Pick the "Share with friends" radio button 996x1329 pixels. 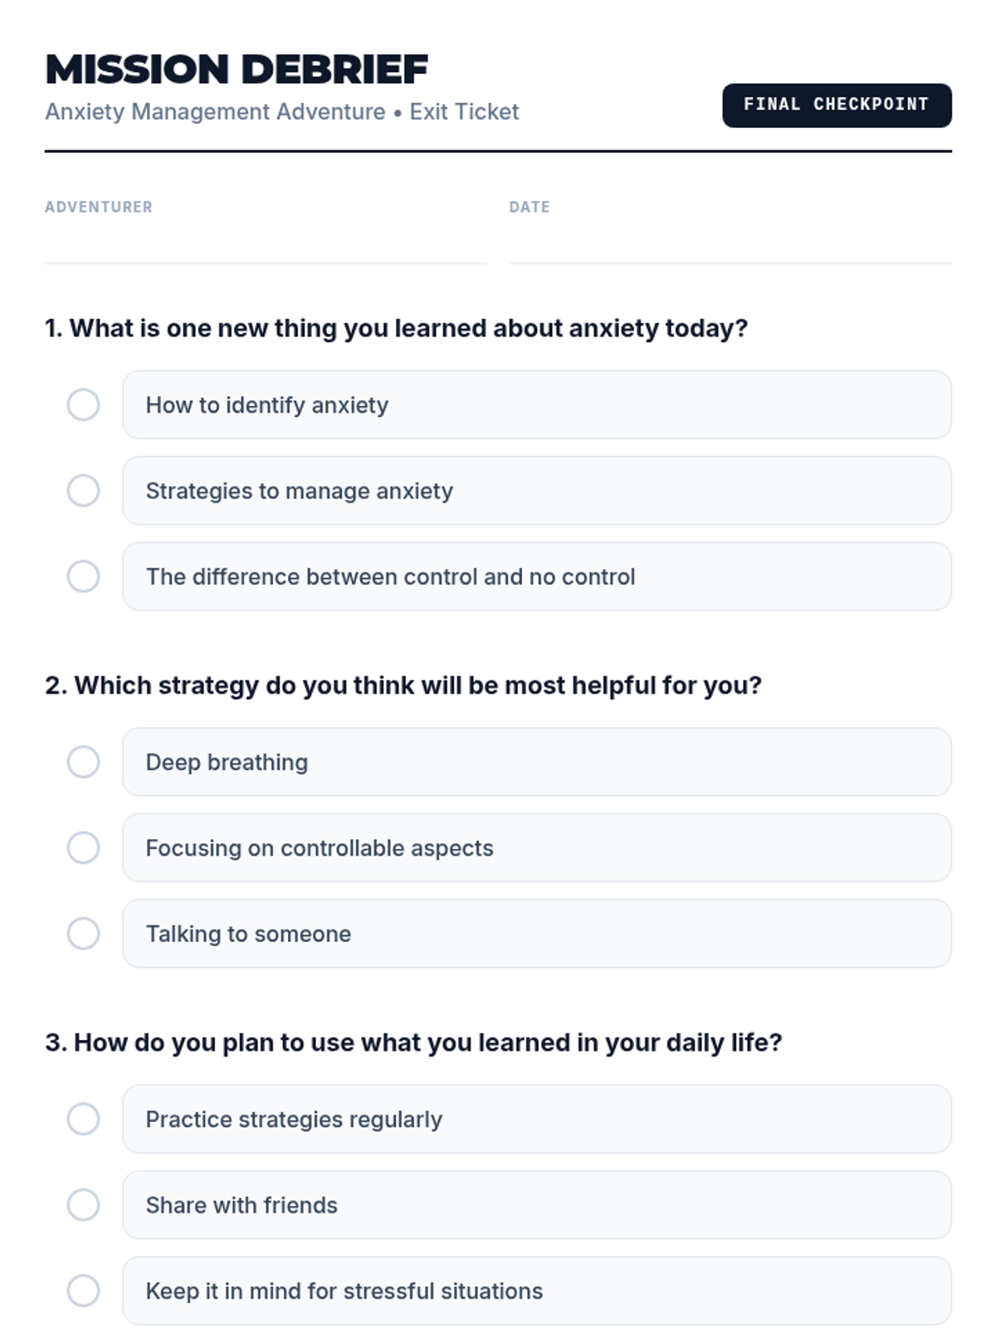83,1205
